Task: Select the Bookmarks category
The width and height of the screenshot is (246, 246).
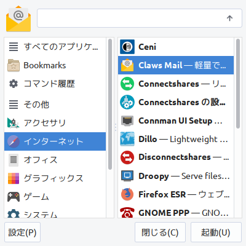Action: point(55,65)
